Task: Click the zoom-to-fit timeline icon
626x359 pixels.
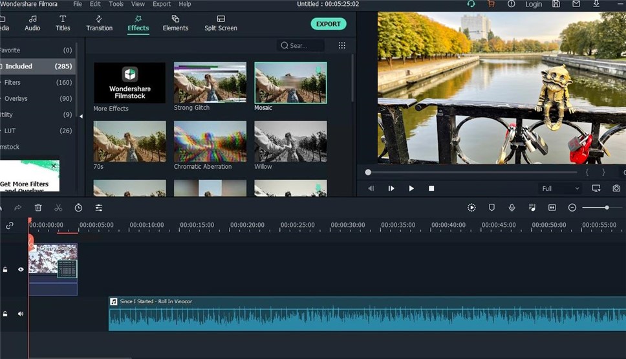Action: tap(552, 208)
